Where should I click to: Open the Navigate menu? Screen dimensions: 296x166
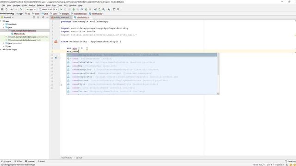coord(17,6)
